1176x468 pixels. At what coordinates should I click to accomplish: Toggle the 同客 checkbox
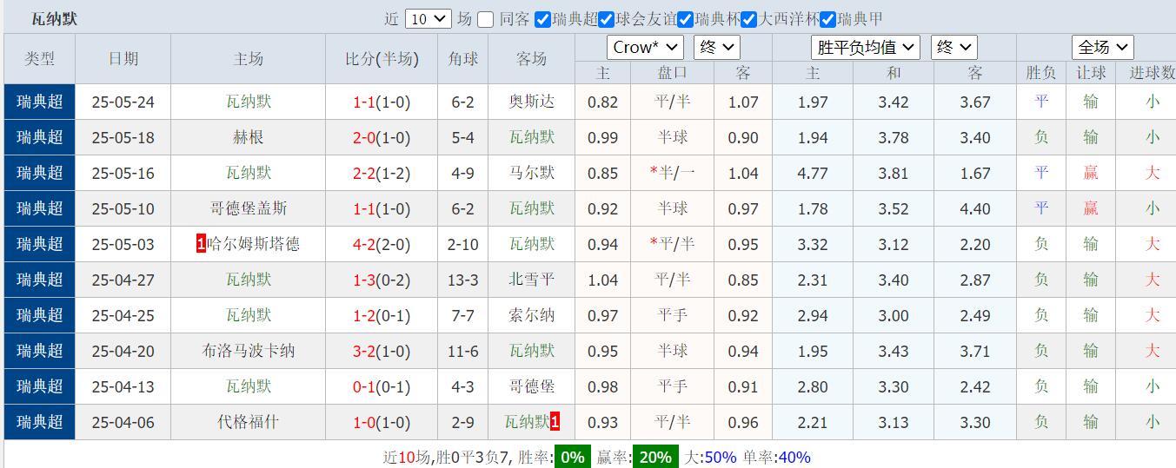(x=486, y=19)
